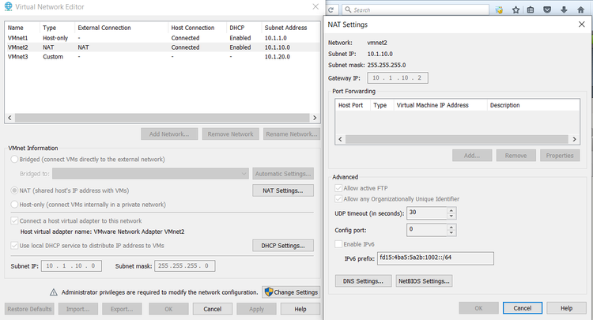Click the browser home icon
Viewport: 593px width, 320px height.
(581, 9)
